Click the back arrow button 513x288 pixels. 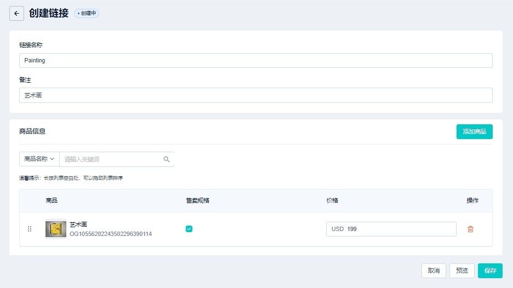(x=16, y=13)
